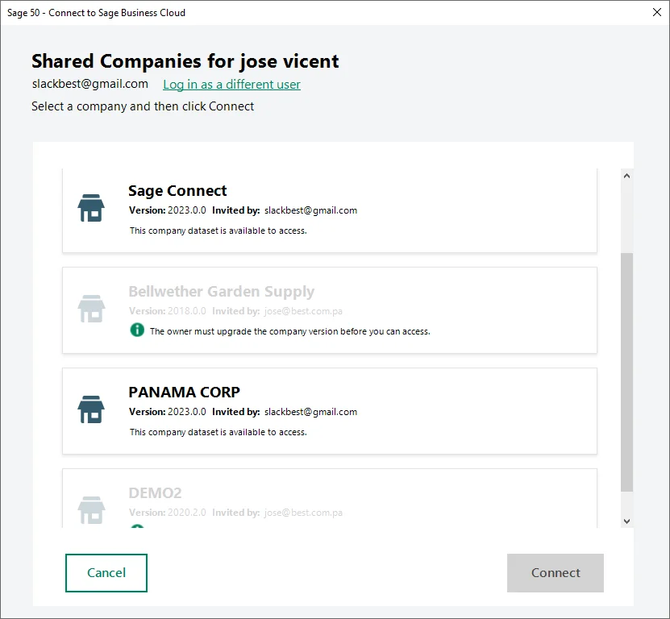
Task: Click the Sage Connect store icon
Action: click(x=91, y=208)
